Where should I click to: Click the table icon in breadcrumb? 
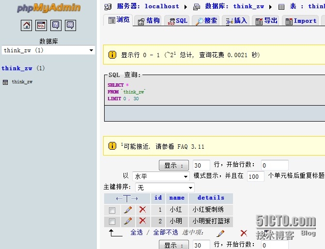coord(281,7)
